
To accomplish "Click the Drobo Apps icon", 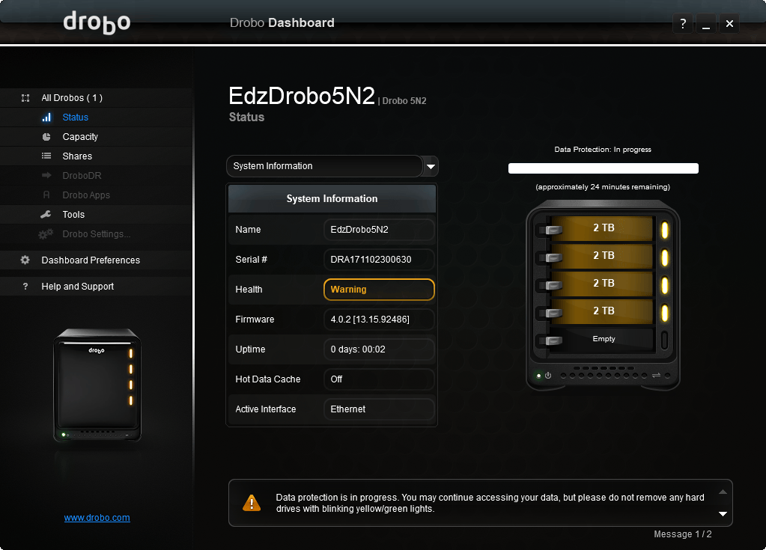I will (46, 195).
